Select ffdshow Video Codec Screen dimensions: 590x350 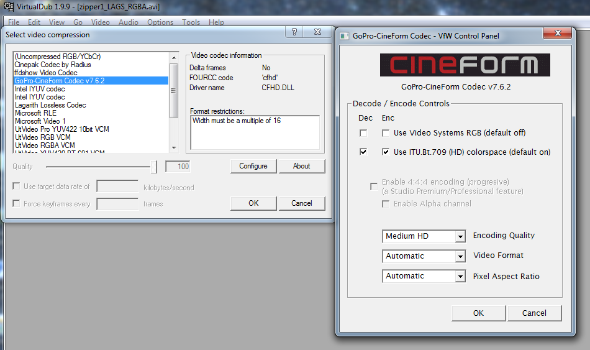coord(91,73)
